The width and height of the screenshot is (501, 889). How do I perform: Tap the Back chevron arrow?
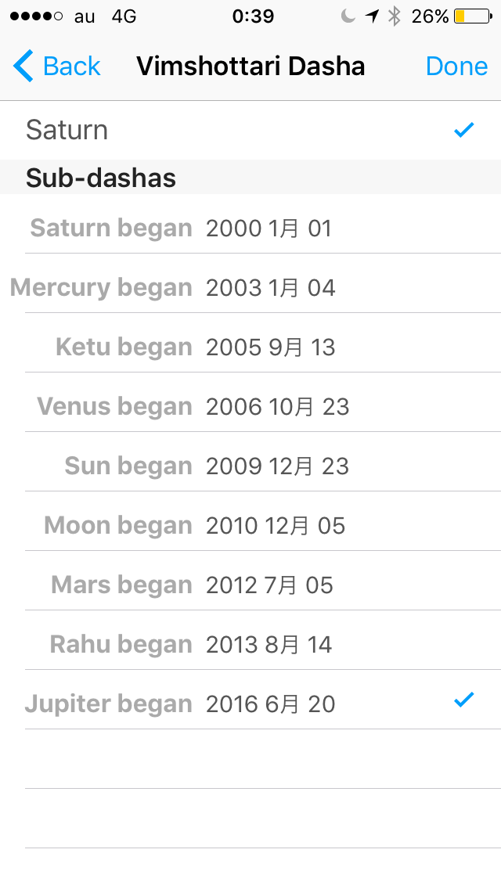(x=23, y=67)
